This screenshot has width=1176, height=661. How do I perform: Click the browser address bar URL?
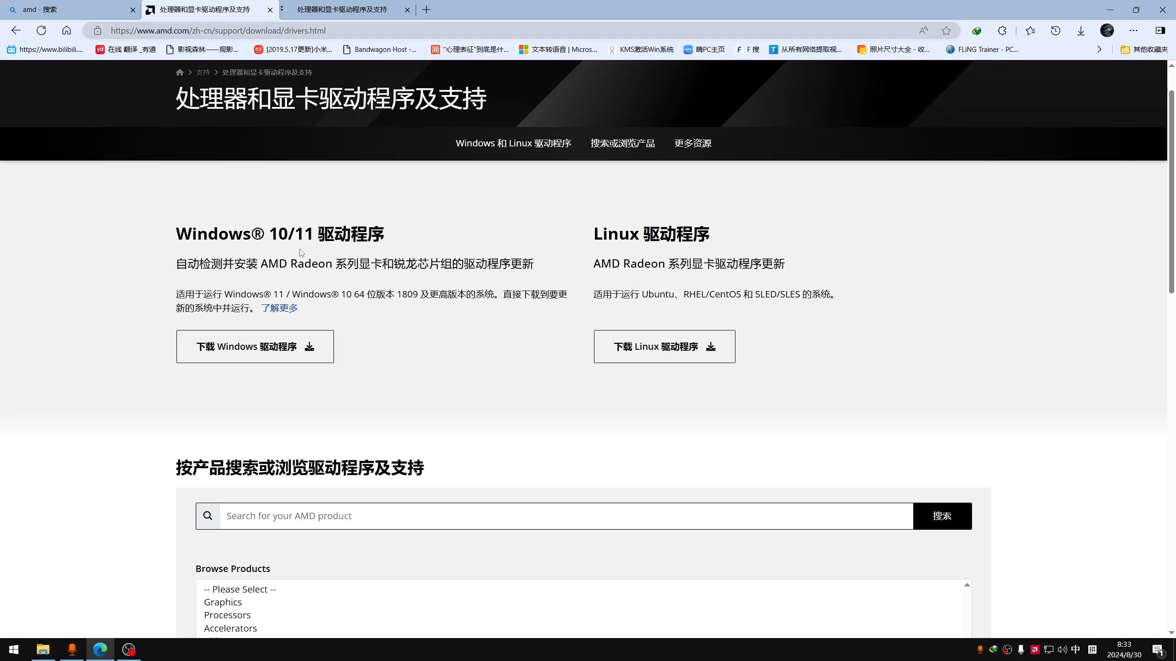click(x=218, y=31)
